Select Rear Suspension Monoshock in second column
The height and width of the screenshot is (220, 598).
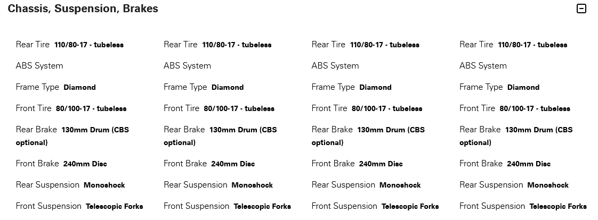click(218, 185)
